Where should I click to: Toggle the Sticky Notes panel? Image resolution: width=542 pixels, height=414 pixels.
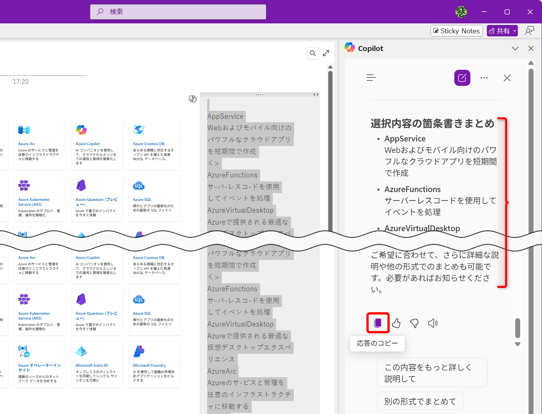click(x=457, y=31)
